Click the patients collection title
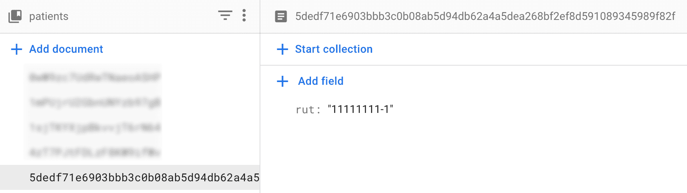687x193 pixels. [x=49, y=16]
